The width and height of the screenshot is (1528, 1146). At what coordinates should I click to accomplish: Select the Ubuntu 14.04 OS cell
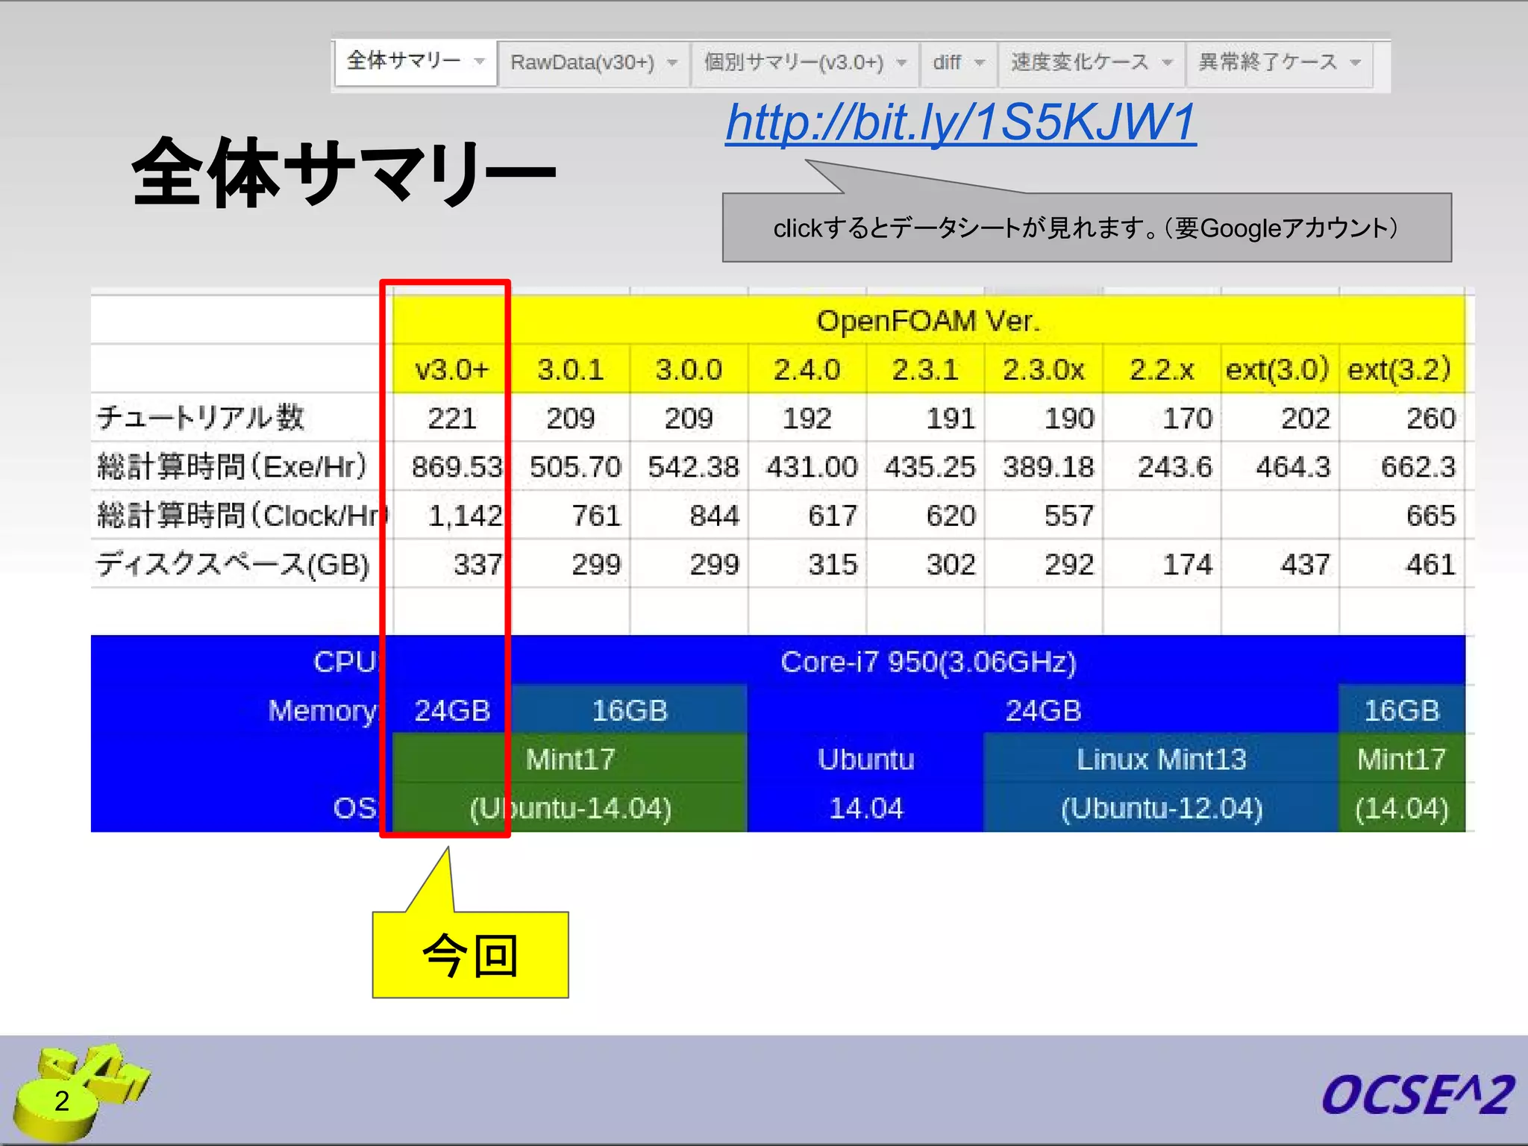click(865, 783)
